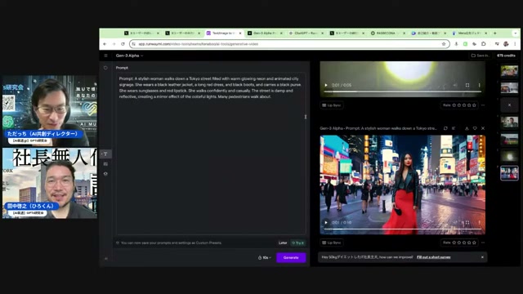523x294 pixels.
Task: Select the image input icon in left sidebar
Action: pos(105,164)
